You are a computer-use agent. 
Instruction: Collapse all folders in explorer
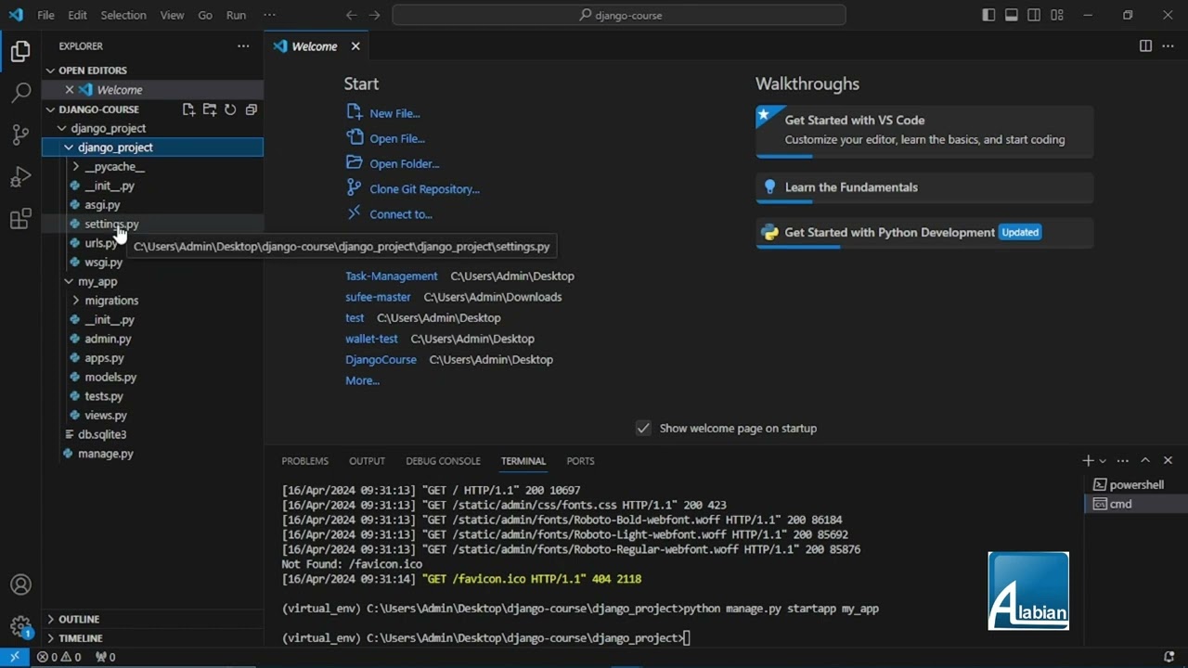coord(251,109)
